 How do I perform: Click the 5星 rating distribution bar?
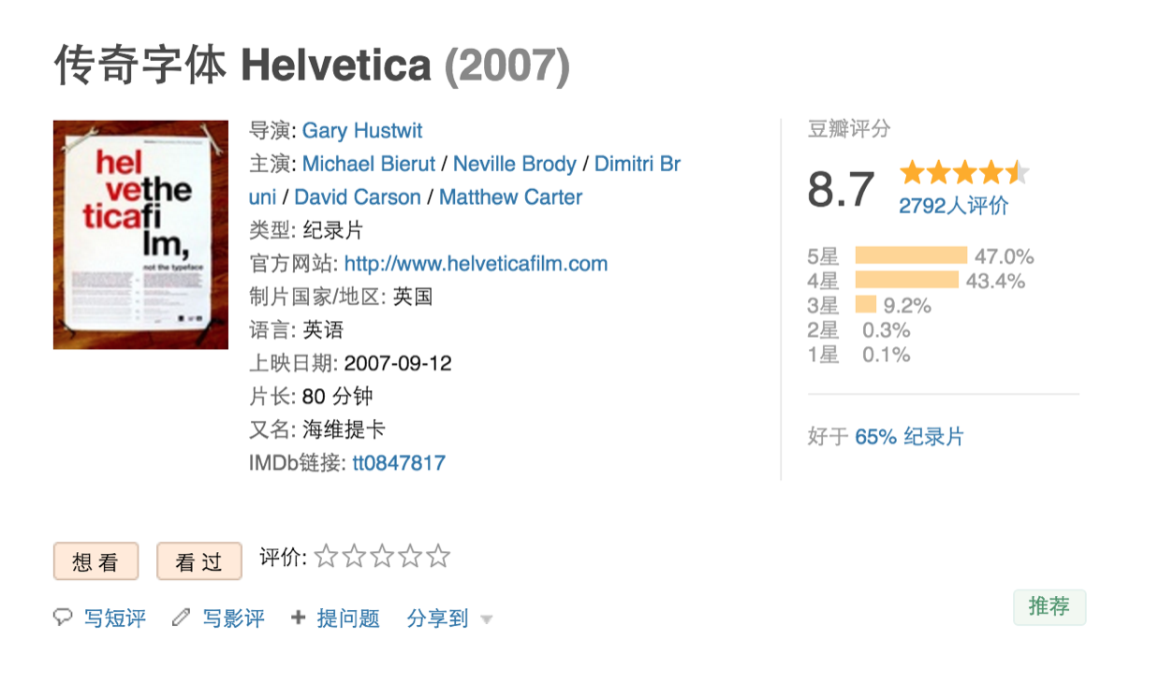click(911, 255)
